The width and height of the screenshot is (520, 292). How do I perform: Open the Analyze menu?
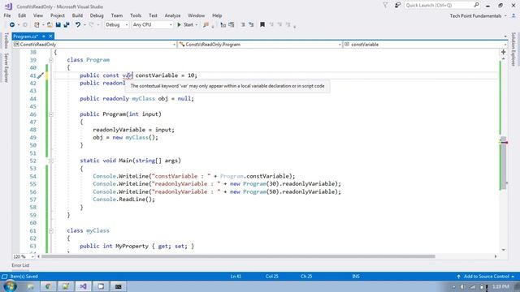click(x=172, y=15)
